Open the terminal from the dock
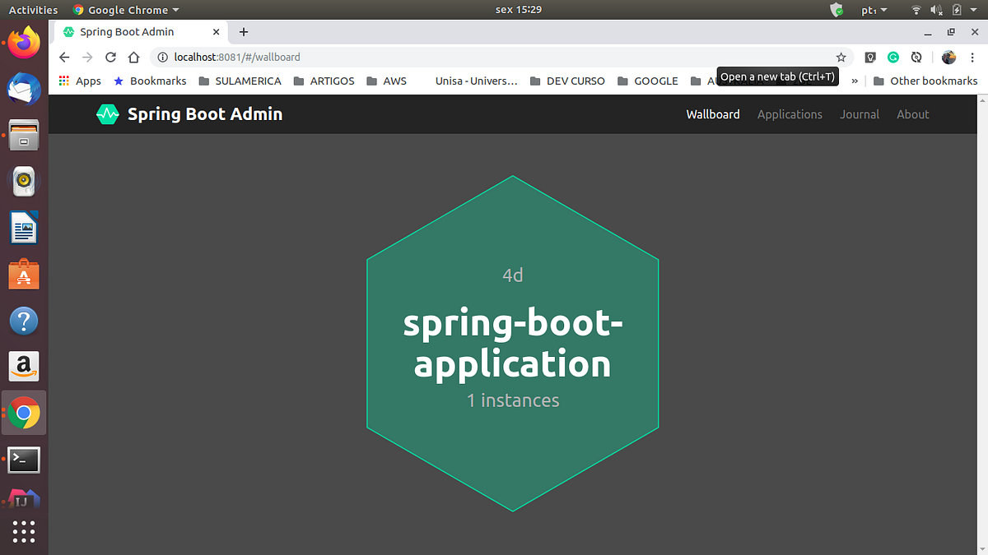The image size is (988, 555). 23,460
